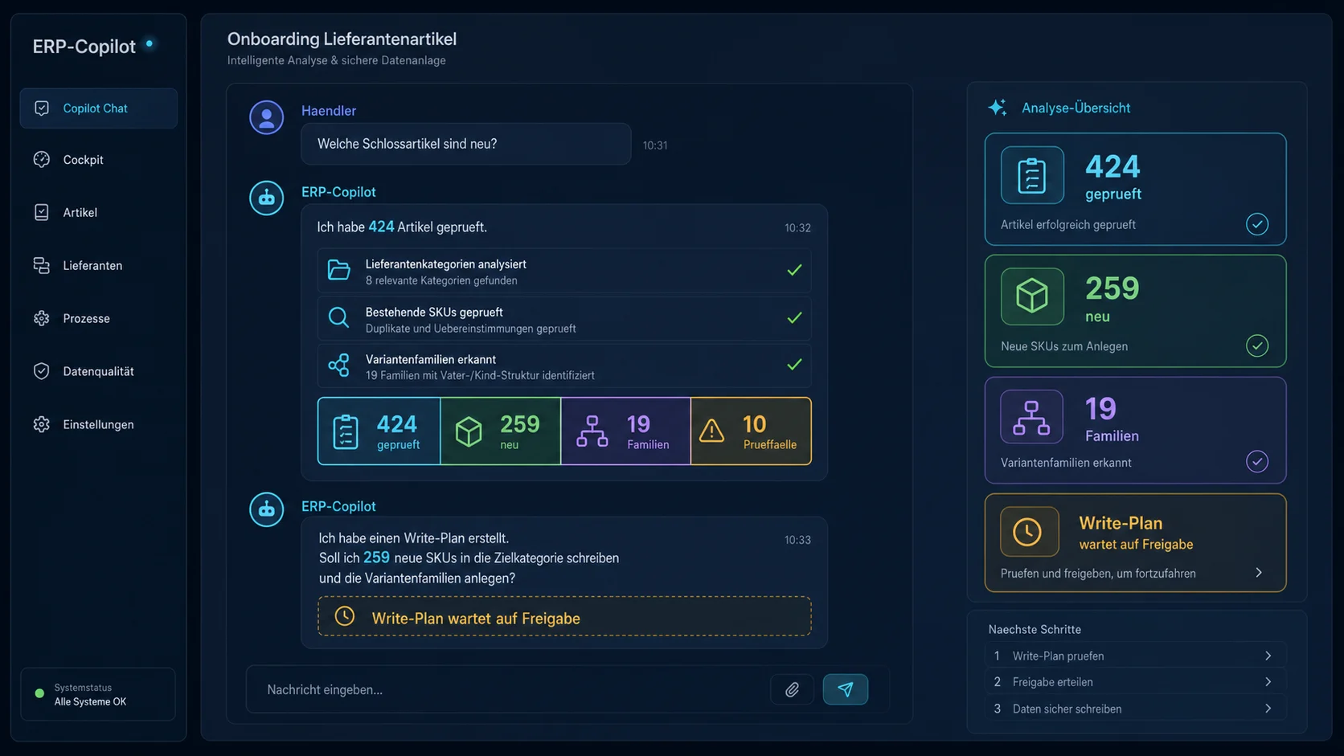This screenshot has width=1344, height=756.
Task: Open step 1 Write-Plan pruefen
Action: [x=1134, y=656]
